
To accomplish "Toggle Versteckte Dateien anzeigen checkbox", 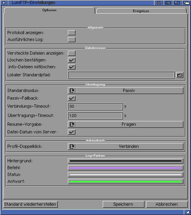I will coord(71,53).
